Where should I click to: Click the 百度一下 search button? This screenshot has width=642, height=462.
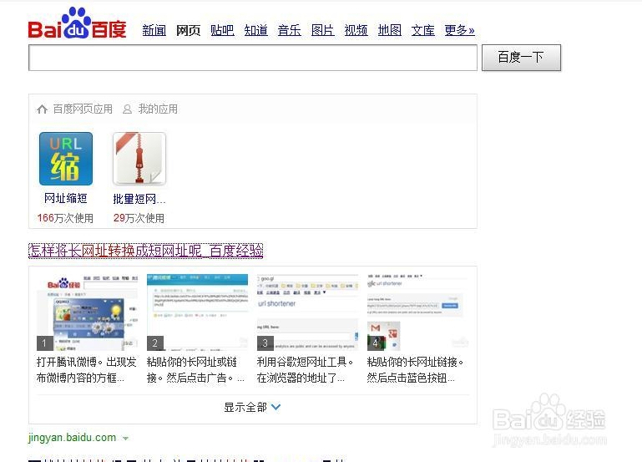[521, 58]
